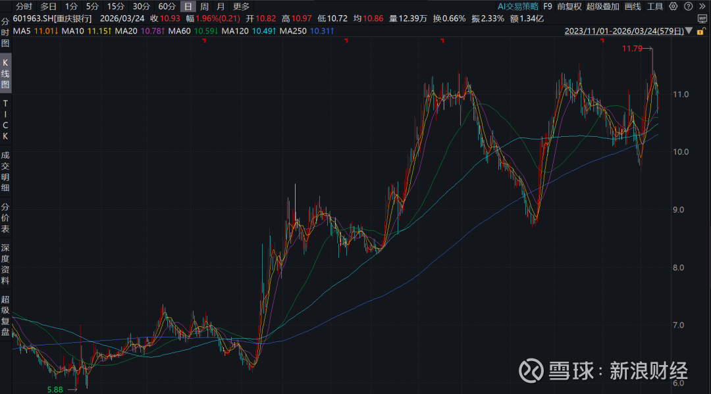The image size is (711, 394).
Task: Toggle the orange lock icon
Action: (701, 32)
